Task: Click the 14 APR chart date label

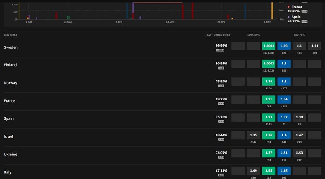Action: click(x=170, y=21)
